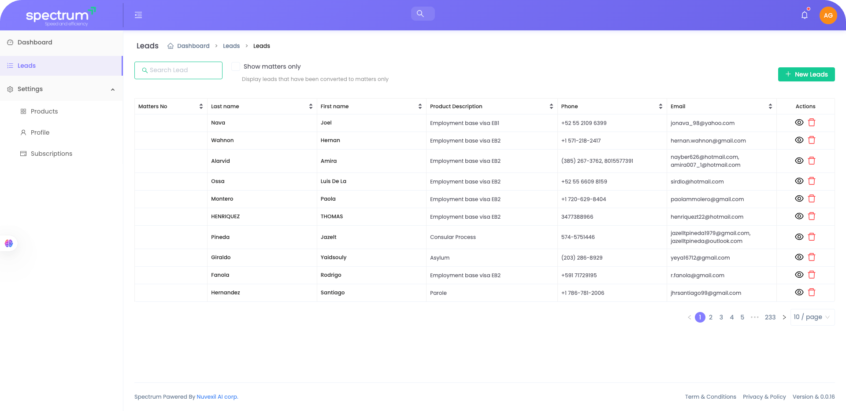Click Dashboard breadcrumb link

coord(193,46)
